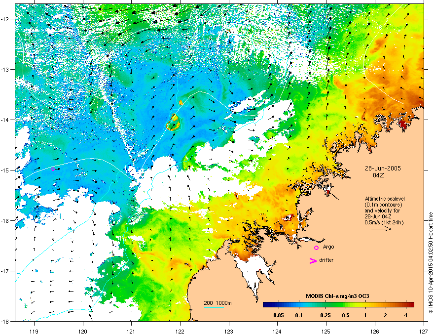This screenshot has width=434, height=336.
Task: Click the IMOS copyright timestamp text
Action: click(x=431, y=263)
